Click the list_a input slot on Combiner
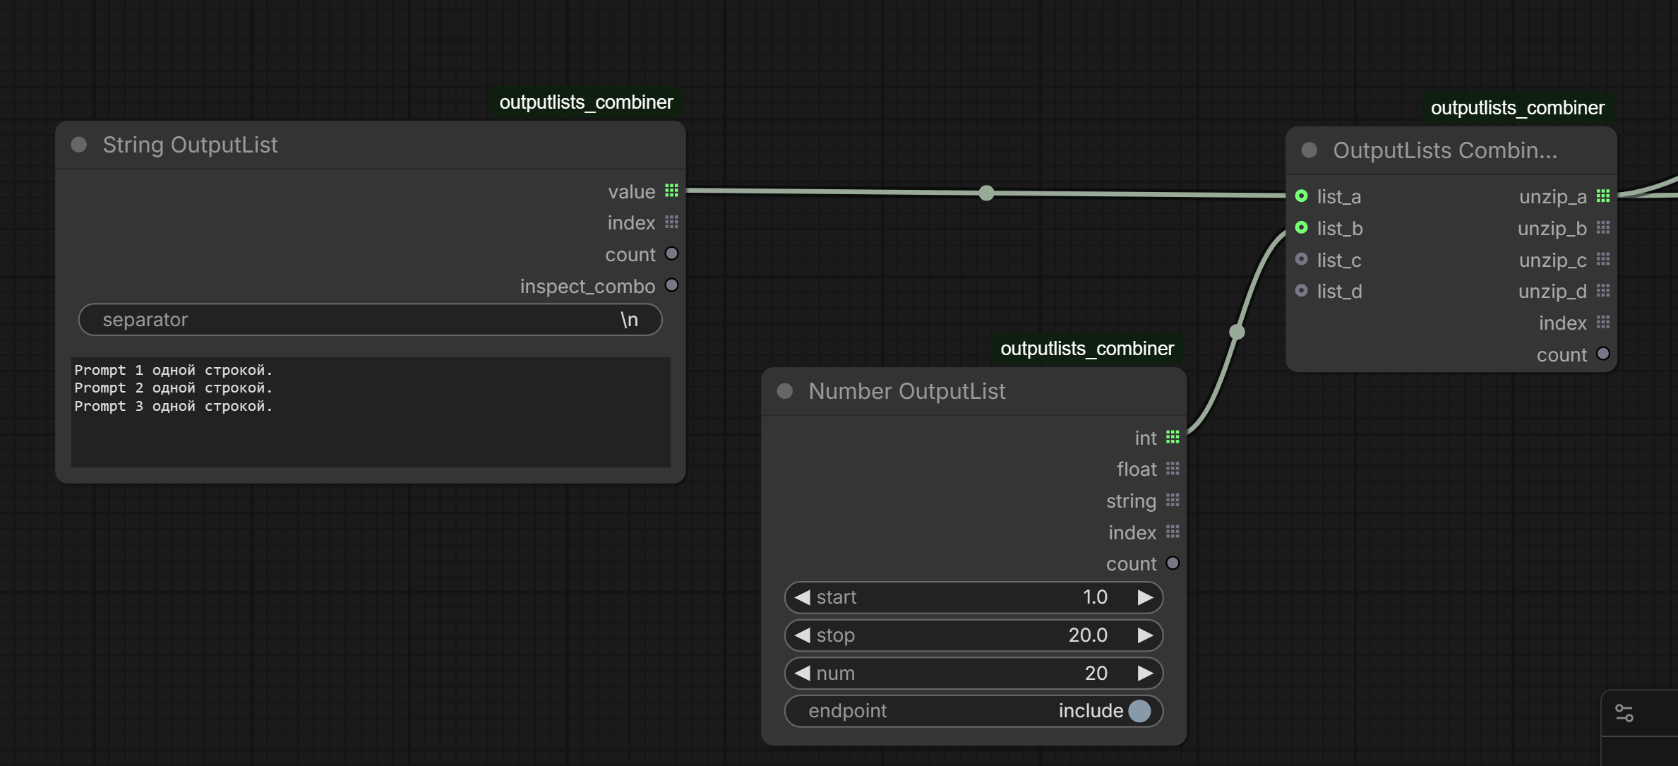Viewport: 1678px width, 766px height. [1302, 196]
